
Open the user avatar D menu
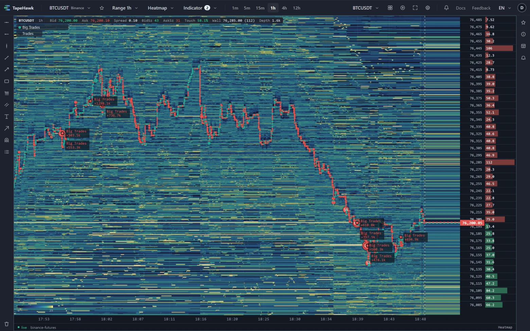pos(522,8)
